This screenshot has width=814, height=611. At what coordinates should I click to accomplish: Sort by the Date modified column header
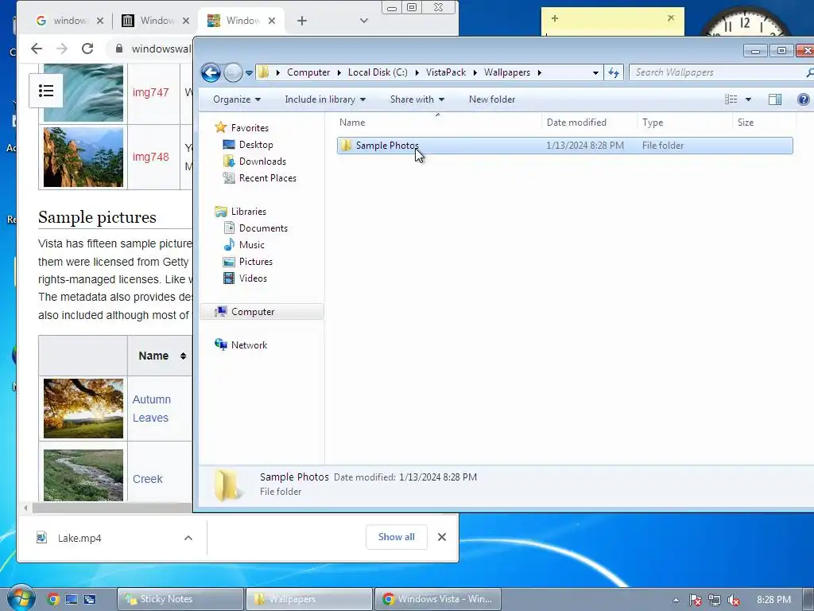(589, 123)
